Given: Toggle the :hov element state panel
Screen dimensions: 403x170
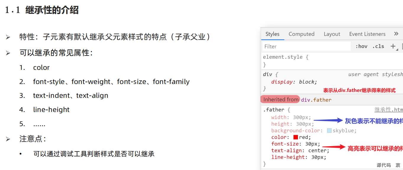Looking at the screenshot, I should click(361, 46).
